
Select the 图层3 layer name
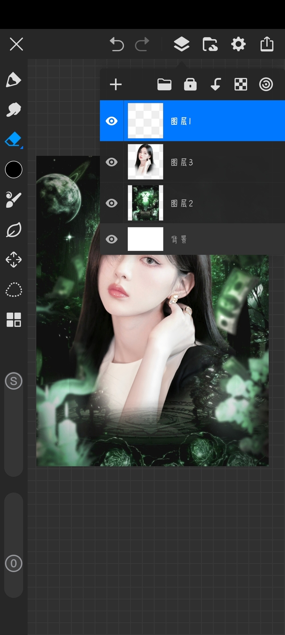pos(182,162)
